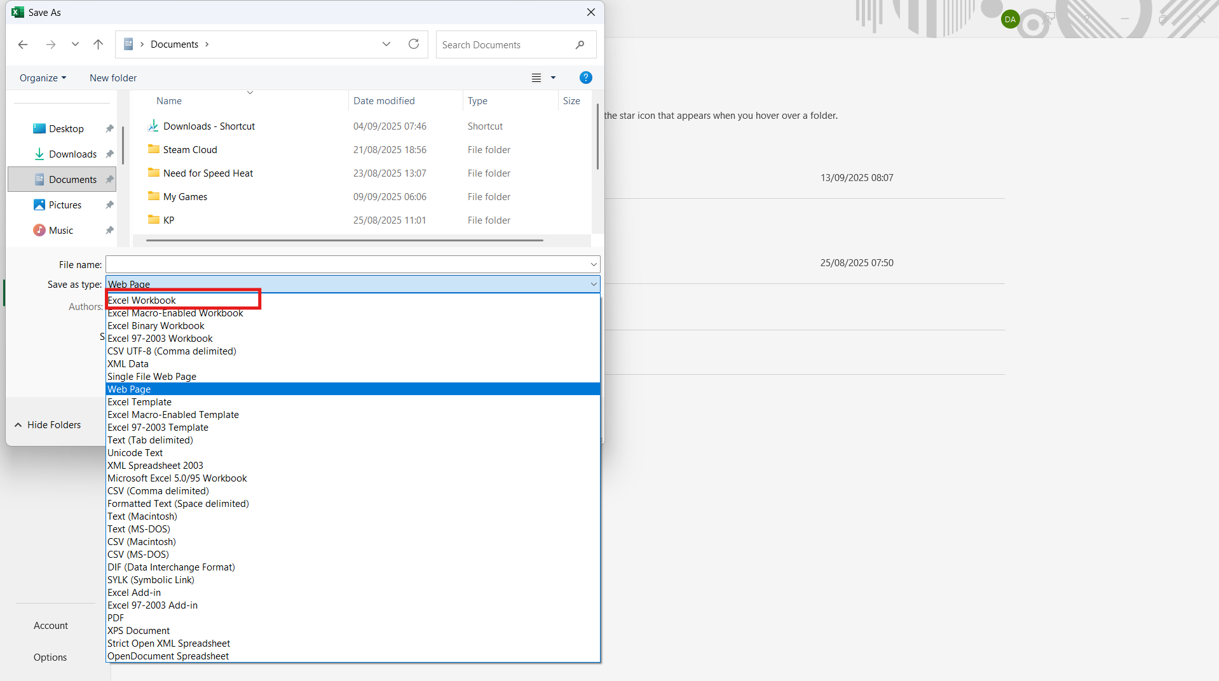Image resolution: width=1219 pixels, height=681 pixels.
Task: Expand the Organize dropdown menu
Action: (x=43, y=78)
